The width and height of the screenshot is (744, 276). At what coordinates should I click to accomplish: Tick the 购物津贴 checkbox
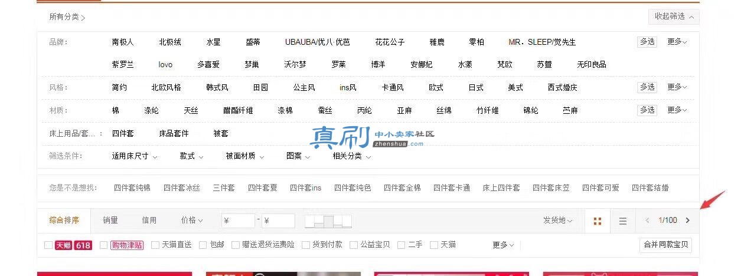[x=104, y=245]
